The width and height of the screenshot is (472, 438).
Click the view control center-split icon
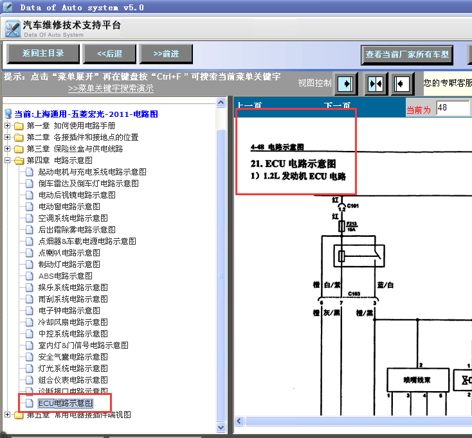pos(376,83)
